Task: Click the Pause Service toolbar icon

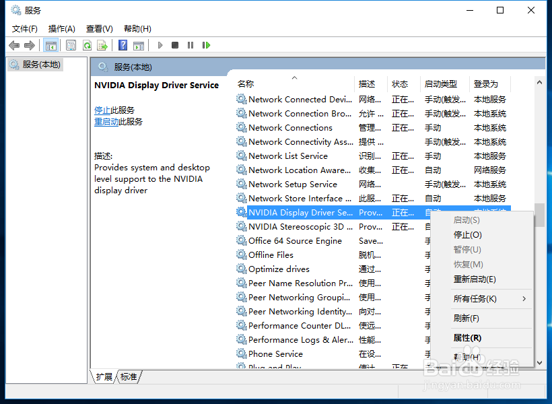Action: [x=191, y=45]
